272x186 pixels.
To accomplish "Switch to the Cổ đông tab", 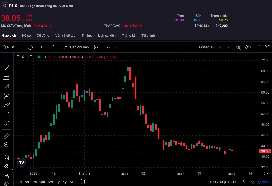I will point(43,35).
